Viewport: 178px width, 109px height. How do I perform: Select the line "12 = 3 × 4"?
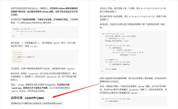click(x=17, y=55)
